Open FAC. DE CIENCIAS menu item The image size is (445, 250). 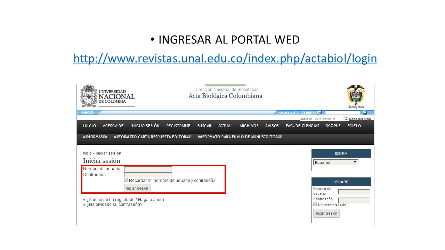click(x=302, y=126)
